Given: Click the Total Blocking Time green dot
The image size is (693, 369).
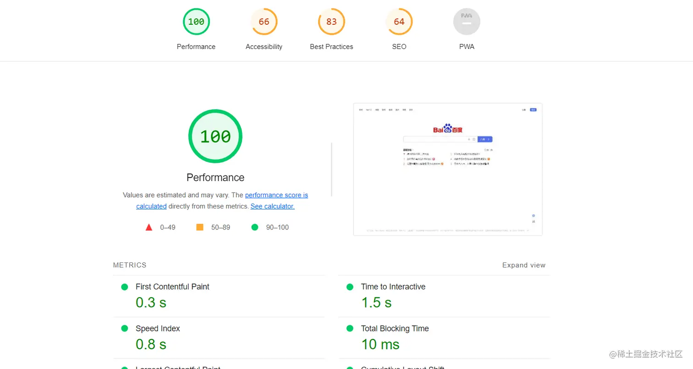Looking at the screenshot, I should 350,328.
